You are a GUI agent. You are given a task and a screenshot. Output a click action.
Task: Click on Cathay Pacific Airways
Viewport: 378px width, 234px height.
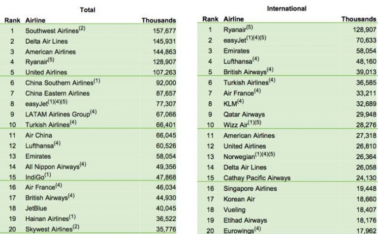[x=256, y=177]
